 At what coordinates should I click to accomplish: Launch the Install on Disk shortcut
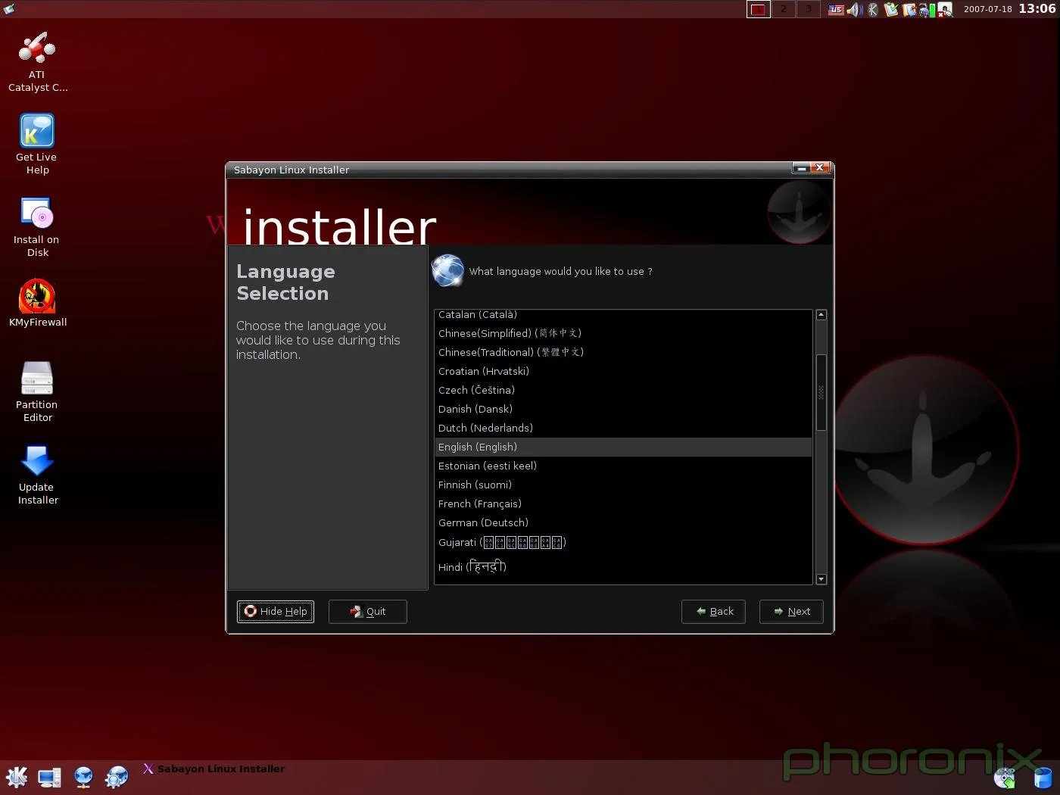click(37, 214)
